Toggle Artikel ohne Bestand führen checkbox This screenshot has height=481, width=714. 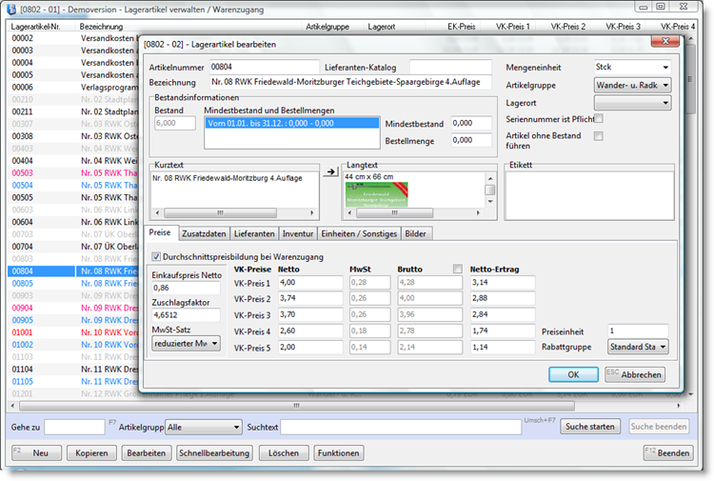click(599, 136)
